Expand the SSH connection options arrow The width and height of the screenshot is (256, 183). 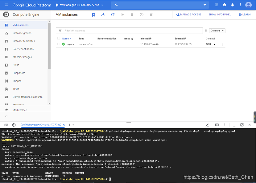[x=215, y=44]
